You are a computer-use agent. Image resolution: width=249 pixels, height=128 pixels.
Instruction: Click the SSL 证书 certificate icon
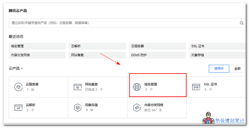point(196,87)
